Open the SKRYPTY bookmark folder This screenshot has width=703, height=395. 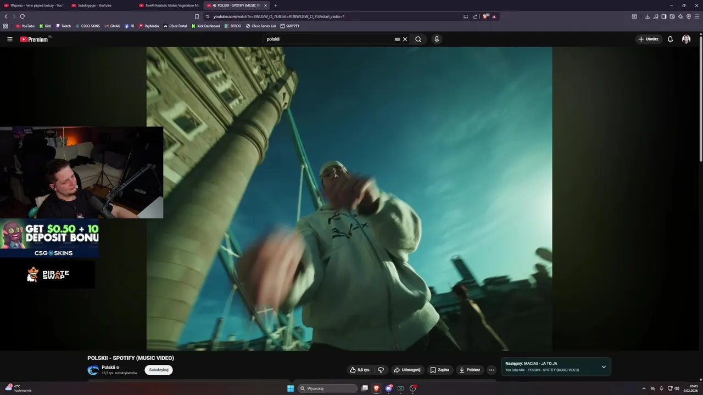[290, 26]
